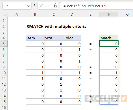The image size is (133, 110).
Task: Select cell D6 in Color column
Action: (x=72, y=49)
